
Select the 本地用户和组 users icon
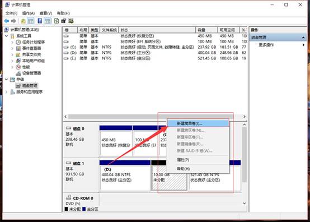pos(18,61)
